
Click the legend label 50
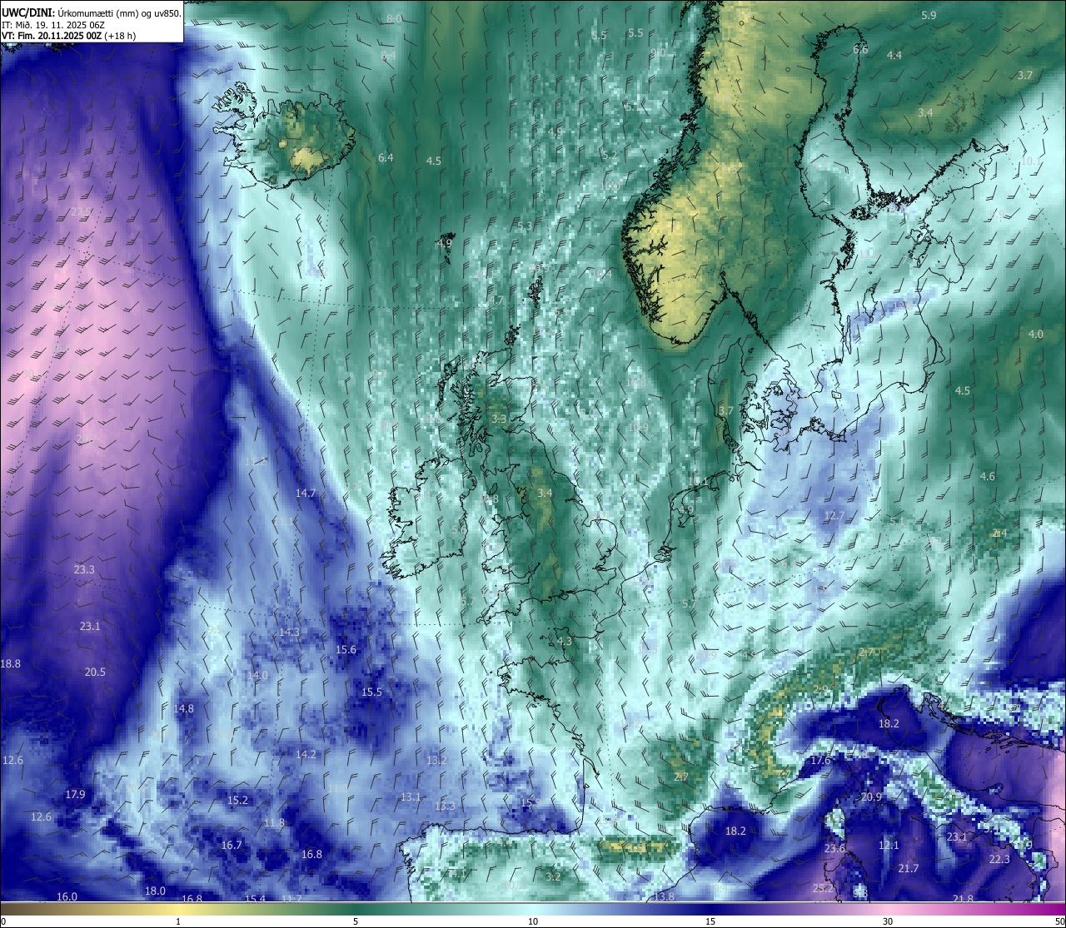[x=1059, y=921]
